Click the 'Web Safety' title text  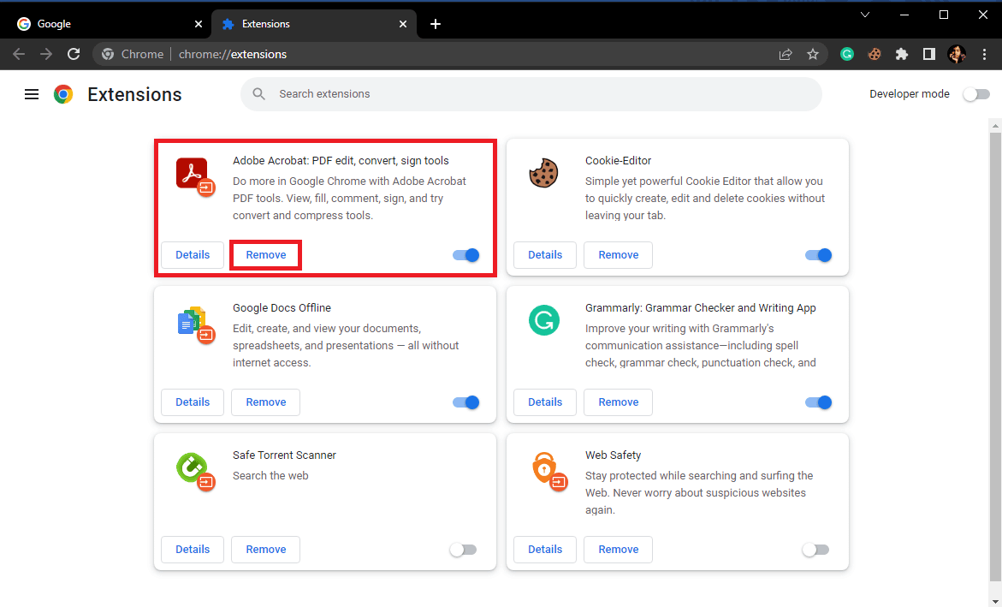click(x=613, y=455)
